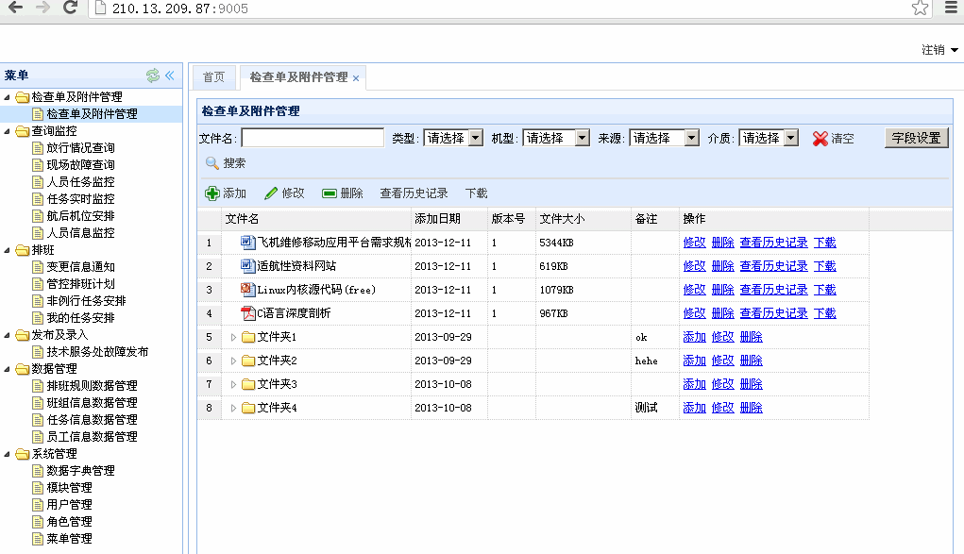
Task: Click page icon beside 放行情况查询
Action: point(38,147)
